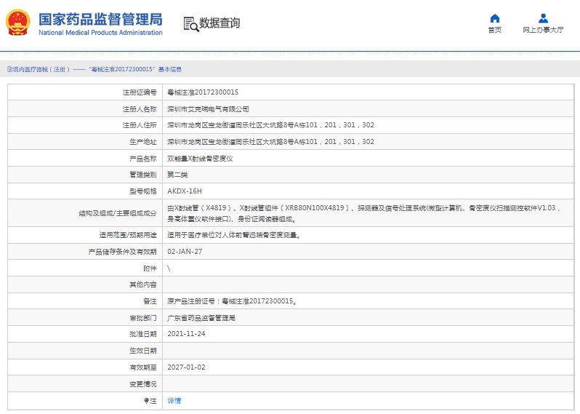
Task: Open the home page icon
Action: pos(494,18)
